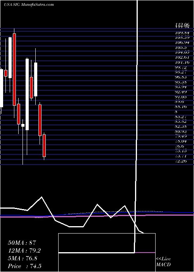This screenshot has height=272, width=194.
Task: Click the 78.04 price level label
Action: pyautogui.click(x=182, y=141)
